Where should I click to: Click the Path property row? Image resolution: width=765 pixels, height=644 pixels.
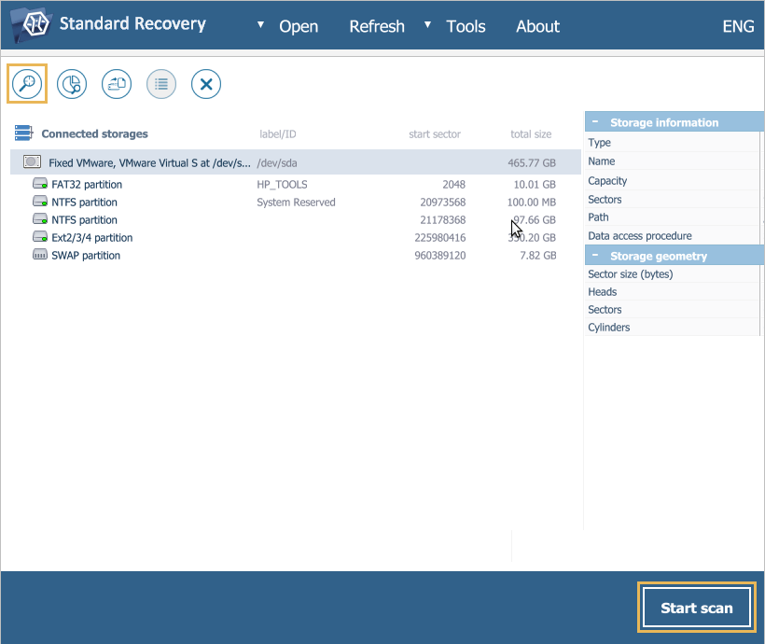pos(673,217)
